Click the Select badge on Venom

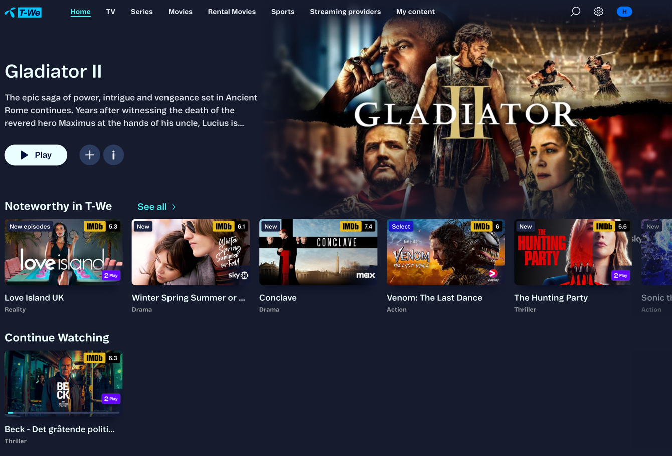pyautogui.click(x=401, y=227)
